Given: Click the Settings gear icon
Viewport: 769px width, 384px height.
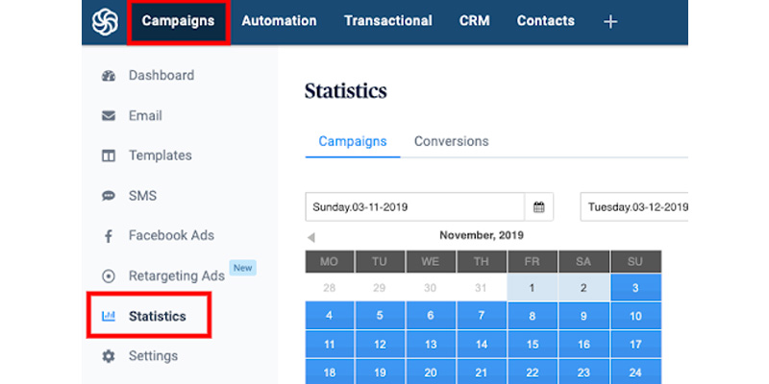Looking at the screenshot, I should pos(109,356).
